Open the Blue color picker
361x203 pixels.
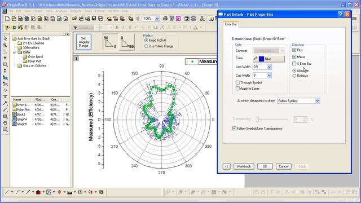point(268,59)
